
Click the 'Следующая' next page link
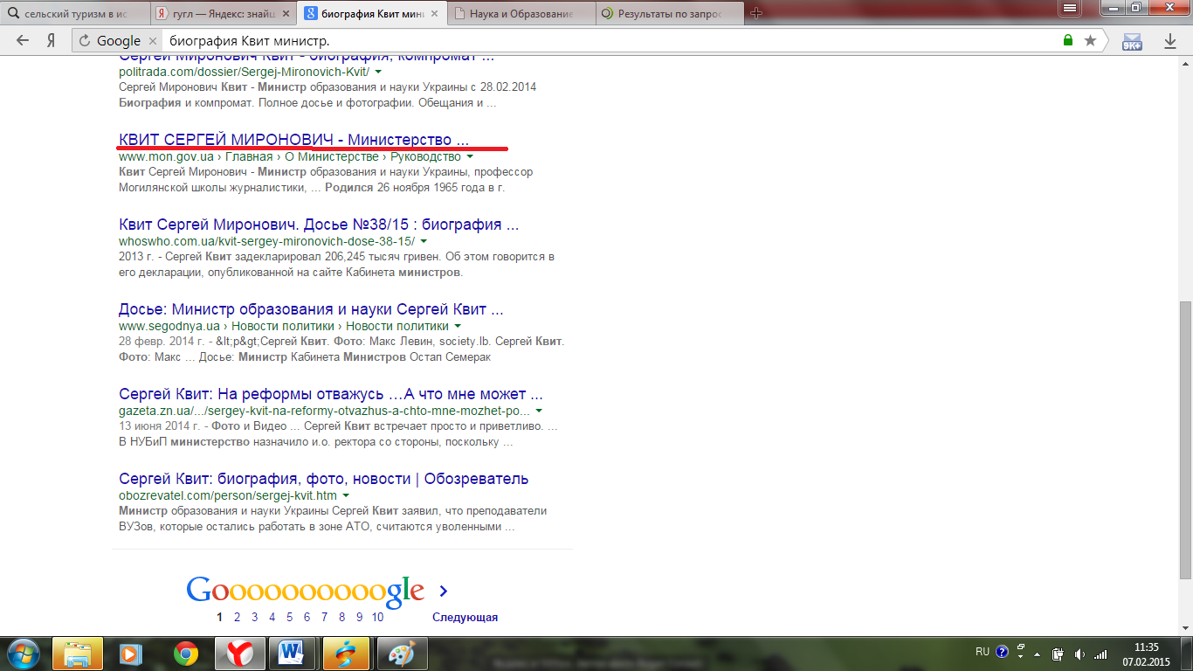point(465,617)
